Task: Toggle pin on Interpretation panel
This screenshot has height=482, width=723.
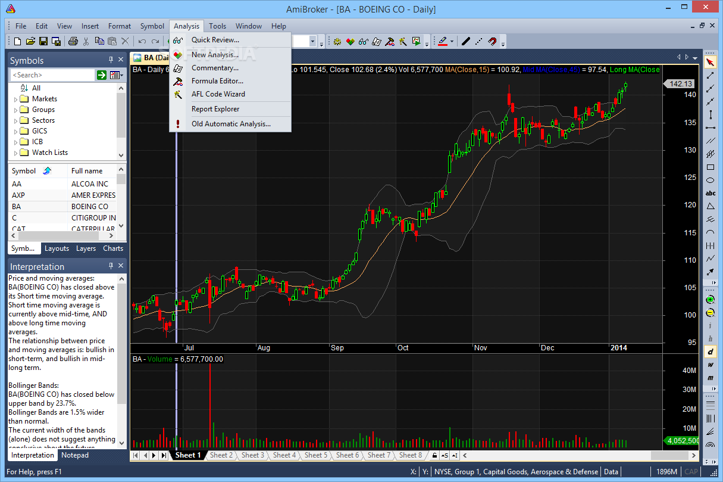Action: point(111,266)
